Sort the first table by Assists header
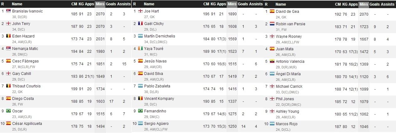396x133 pixels. click(x=124, y=4)
